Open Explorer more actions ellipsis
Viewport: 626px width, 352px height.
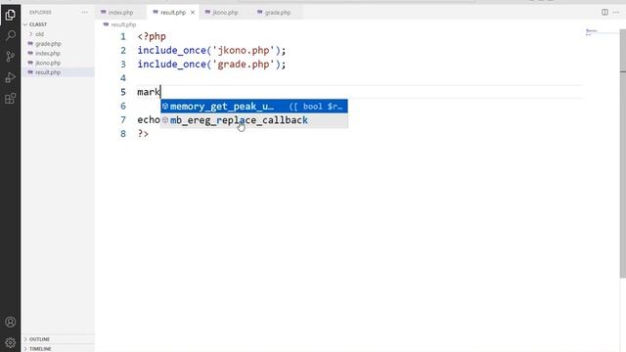[85, 13]
